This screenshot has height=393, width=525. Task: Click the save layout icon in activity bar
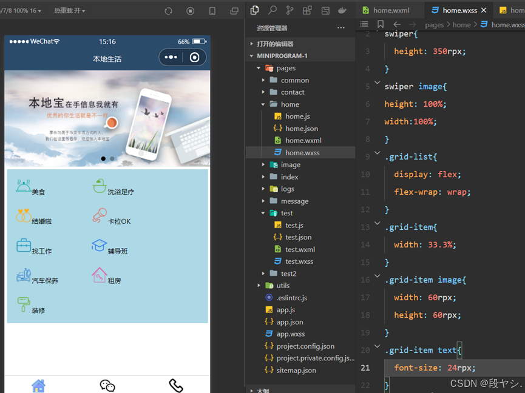pyautogui.click(x=325, y=10)
